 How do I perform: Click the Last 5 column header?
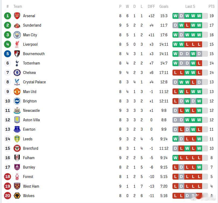[190, 6]
